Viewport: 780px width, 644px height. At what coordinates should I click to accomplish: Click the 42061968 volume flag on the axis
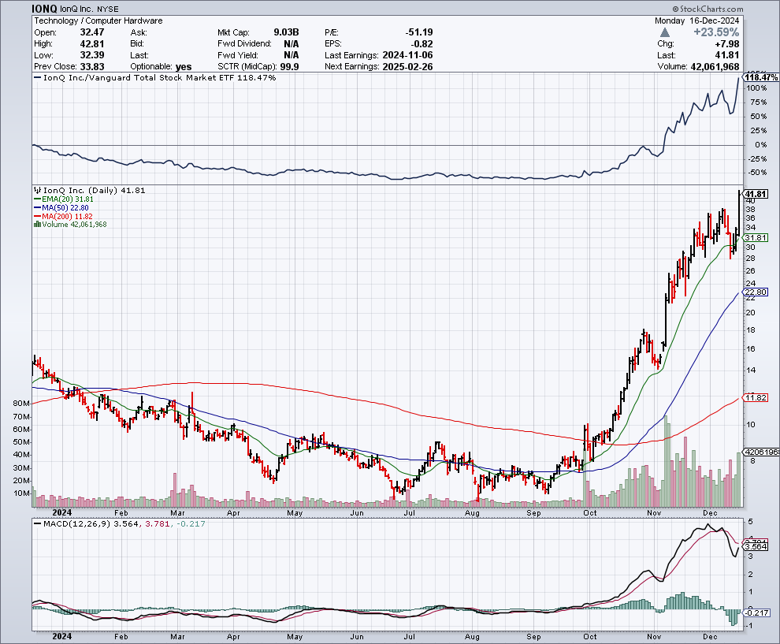pos(762,452)
